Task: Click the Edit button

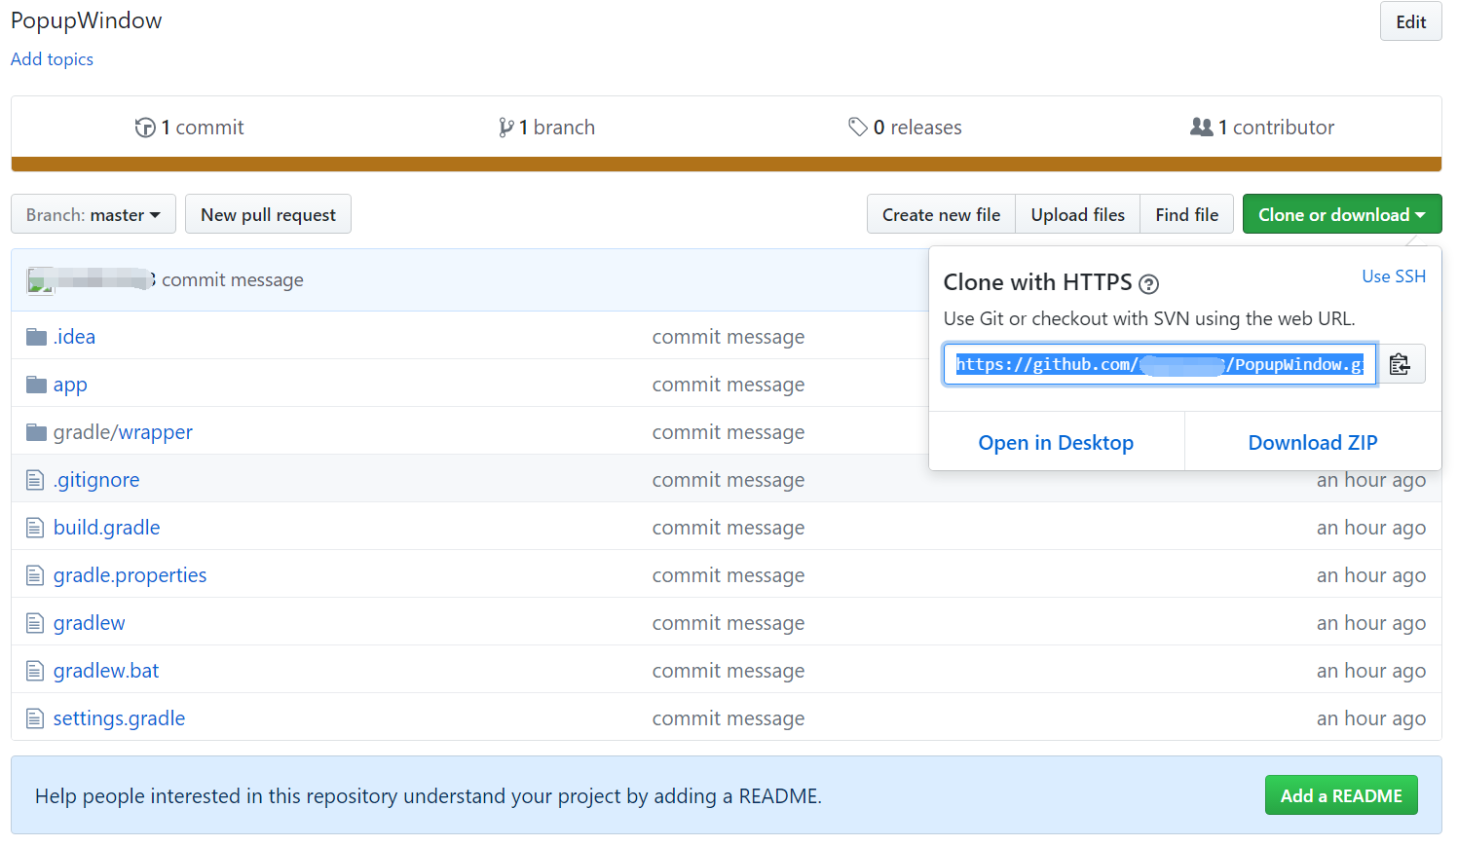Action: coord(1410,21)
